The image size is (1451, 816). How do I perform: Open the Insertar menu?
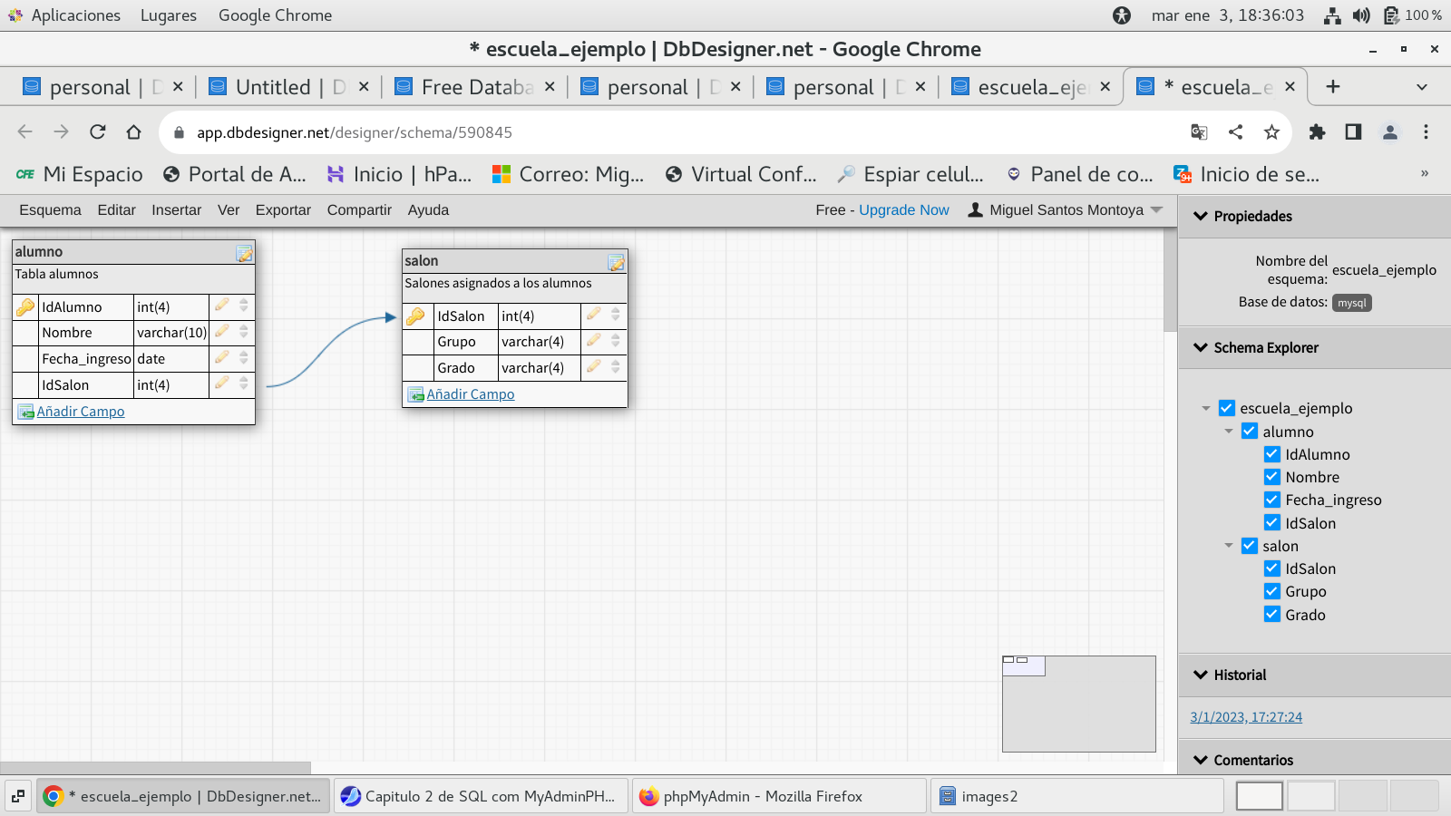(x=176, y=210)
